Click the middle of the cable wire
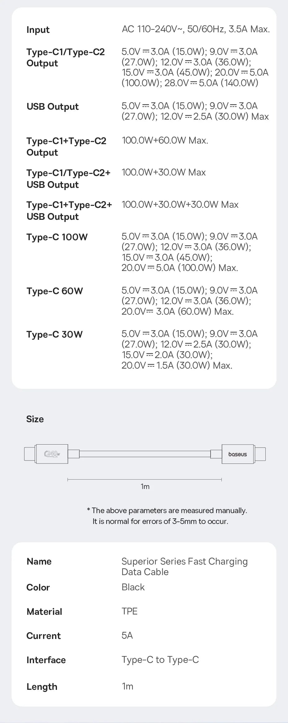Screen dimensions: 288x723 (x=145, y=454)
